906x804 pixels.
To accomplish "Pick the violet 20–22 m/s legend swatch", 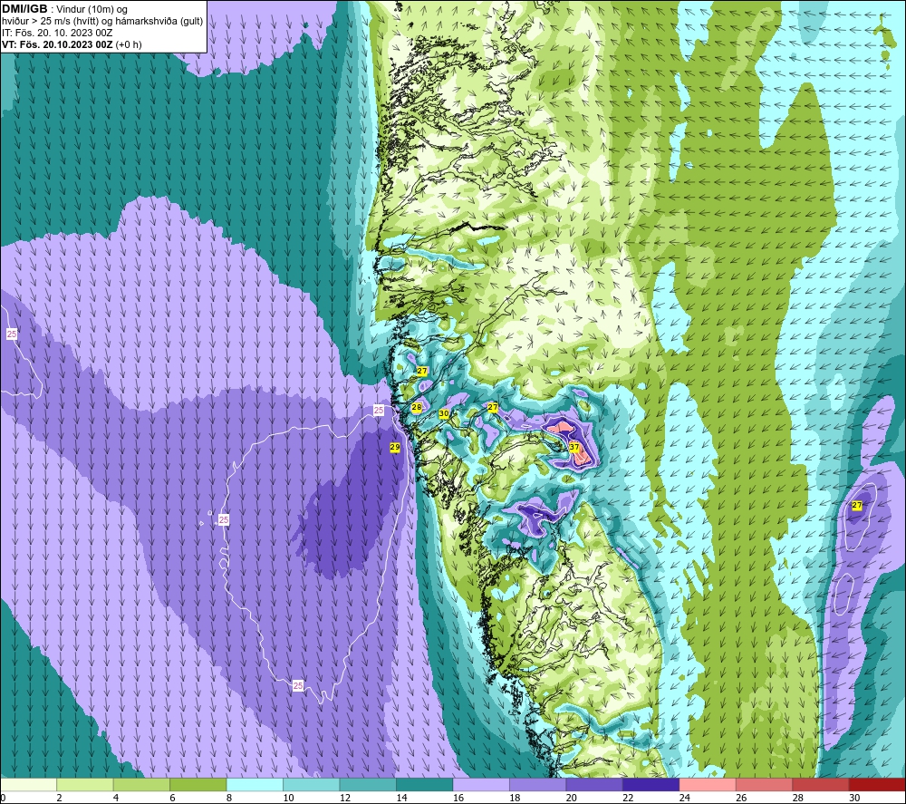I will pos(594,785).
